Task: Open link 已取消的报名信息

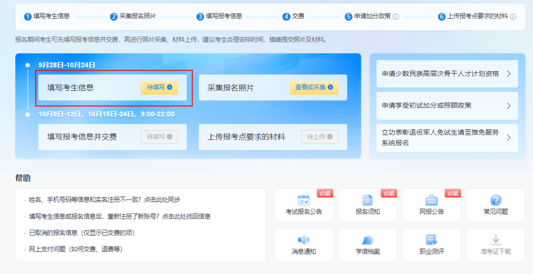Action: click(x=81, y=233)
